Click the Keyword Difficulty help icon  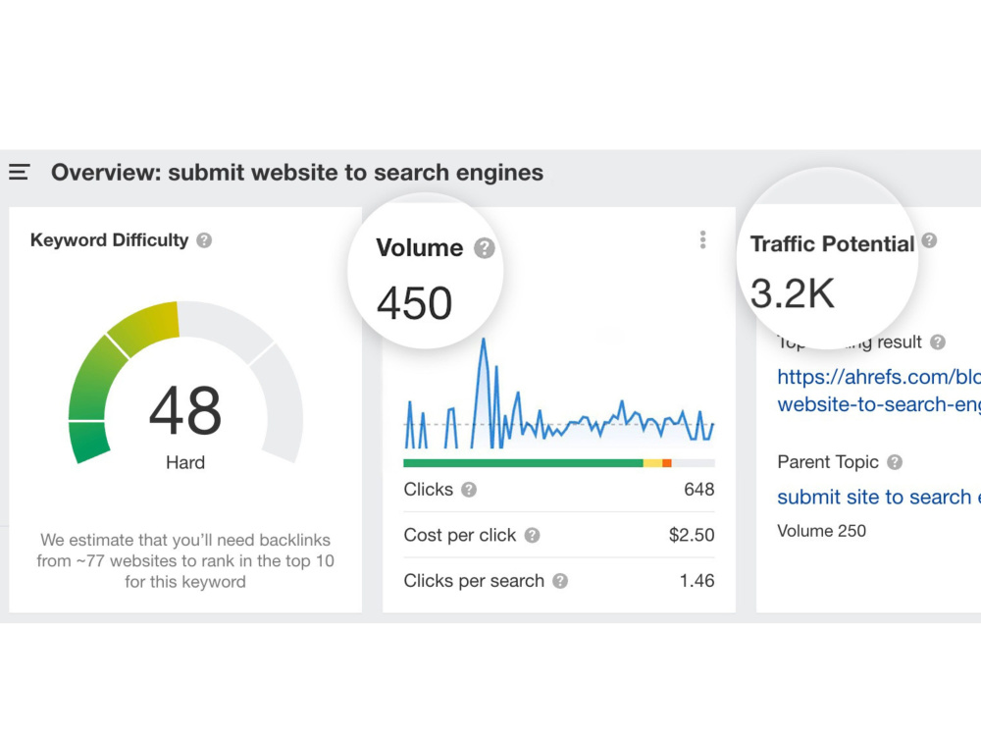205,240
